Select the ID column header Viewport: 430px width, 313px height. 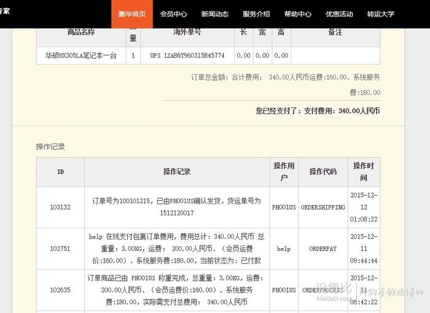[60, 172]
